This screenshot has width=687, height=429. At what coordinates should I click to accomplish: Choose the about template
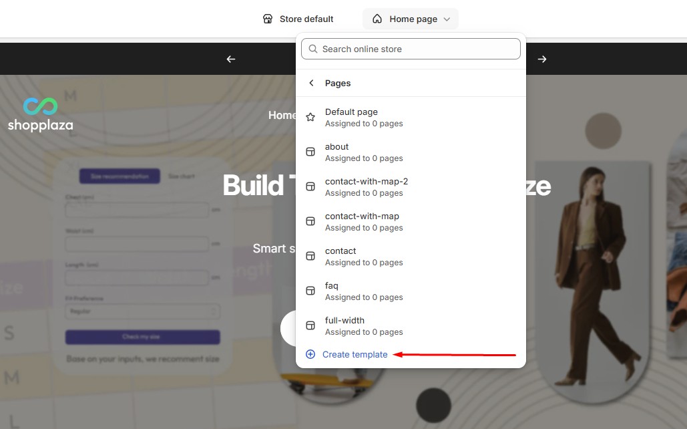336,147
